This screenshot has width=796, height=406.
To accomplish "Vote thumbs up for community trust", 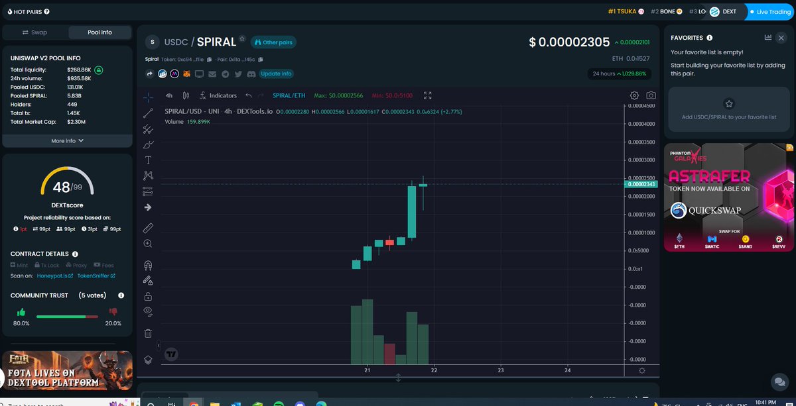I will click(x=21, y=312).
